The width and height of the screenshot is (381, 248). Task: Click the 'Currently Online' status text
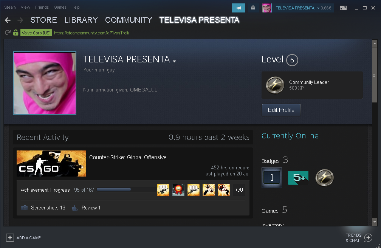coord(290,136)
